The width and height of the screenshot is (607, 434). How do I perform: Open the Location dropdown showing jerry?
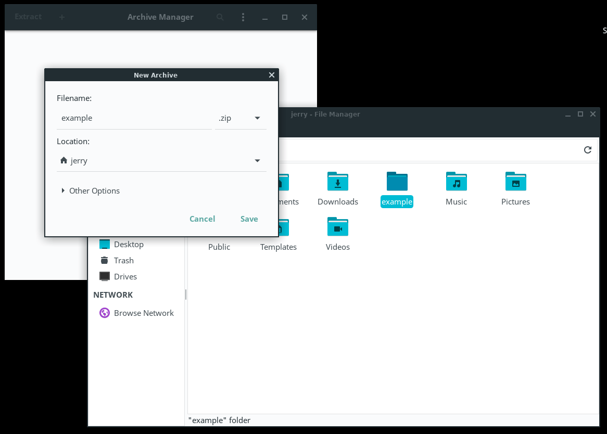[161, 161]
